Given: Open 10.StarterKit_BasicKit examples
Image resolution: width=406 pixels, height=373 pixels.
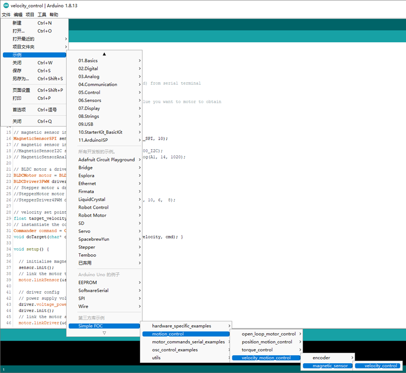Looking at the screenshot, I should [105, 132].
